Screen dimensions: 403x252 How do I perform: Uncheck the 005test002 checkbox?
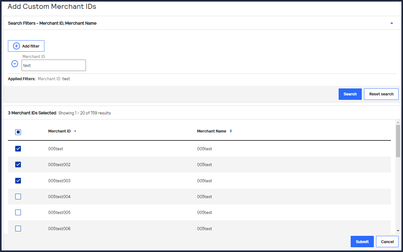coord(18,165)
